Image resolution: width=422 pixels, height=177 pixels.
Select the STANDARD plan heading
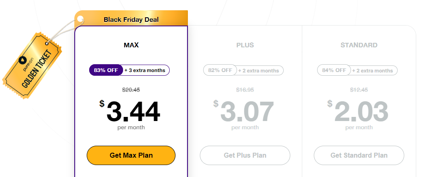(x=359, y=45)
